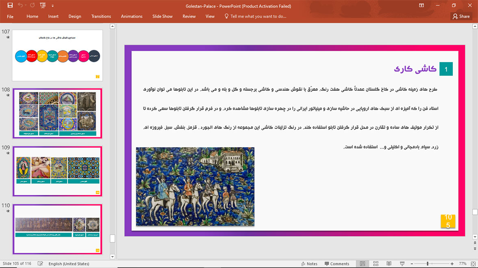The height and width of the screenshot is (268, 478).
Task: Select slide 107 thumbnail
Action: tap(57, 56)
